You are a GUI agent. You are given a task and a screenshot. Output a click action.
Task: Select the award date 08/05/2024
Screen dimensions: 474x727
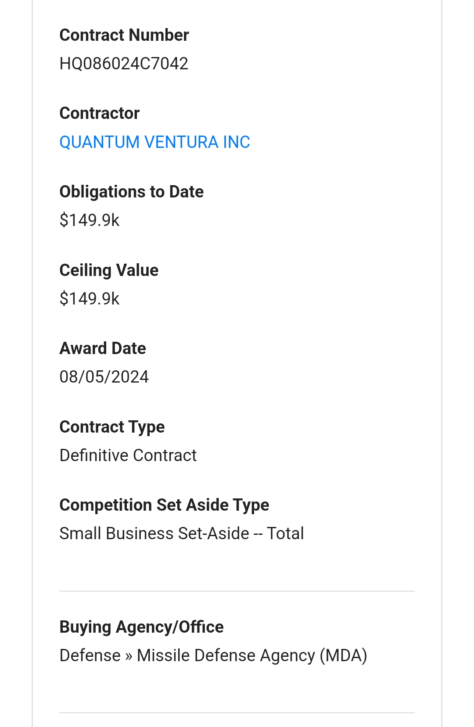(x=104, y=377)
